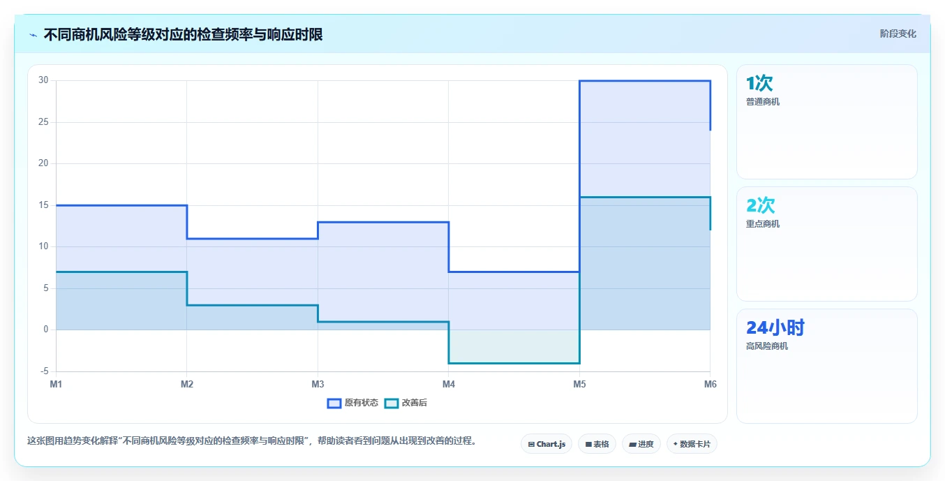Click the lightning icon beside the chart title
This screenshot has height=481, width=945.
click(34, 35)
